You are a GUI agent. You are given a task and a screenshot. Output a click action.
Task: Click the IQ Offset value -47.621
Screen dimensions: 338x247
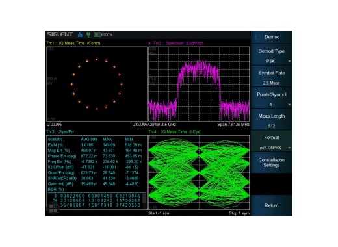(88, 167)
